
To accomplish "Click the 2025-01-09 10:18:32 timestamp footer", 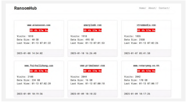I will 83,94.
